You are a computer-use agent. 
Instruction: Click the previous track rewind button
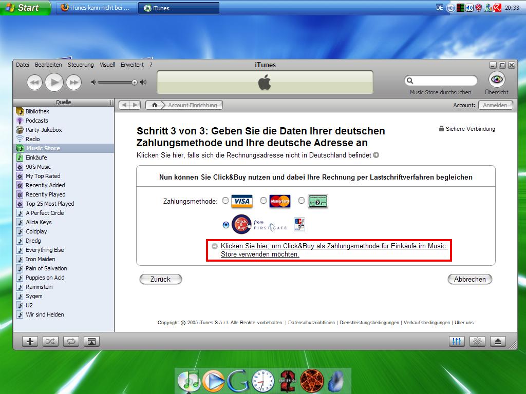coord(34,82)
